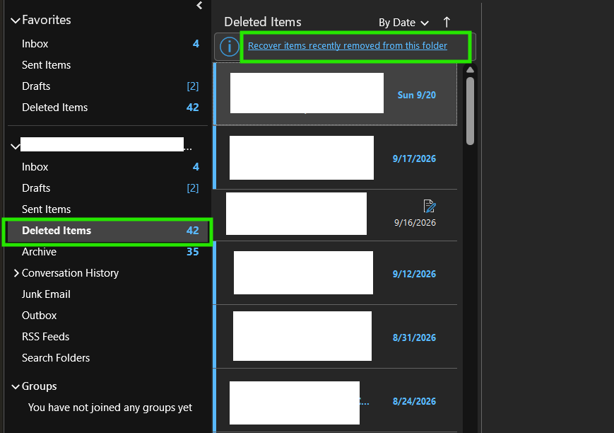Select the account's Drafts folder below Favorites
614x433 pixels.
106,188
